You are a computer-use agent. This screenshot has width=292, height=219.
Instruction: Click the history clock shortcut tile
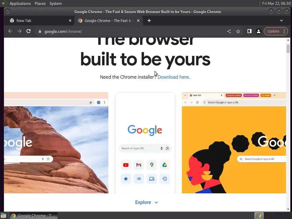(165, 179)
